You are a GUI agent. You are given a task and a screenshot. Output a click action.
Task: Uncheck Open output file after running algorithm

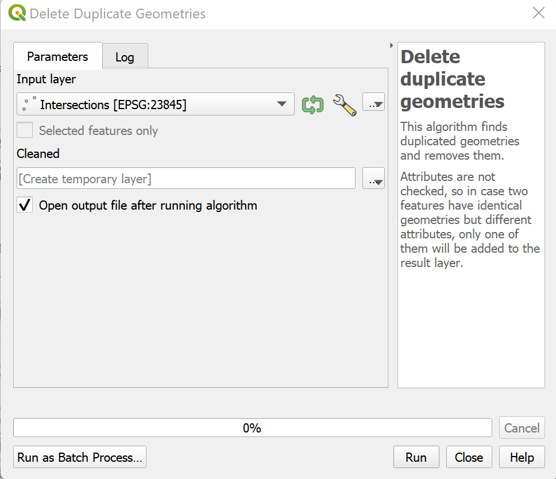click(25, 205)
